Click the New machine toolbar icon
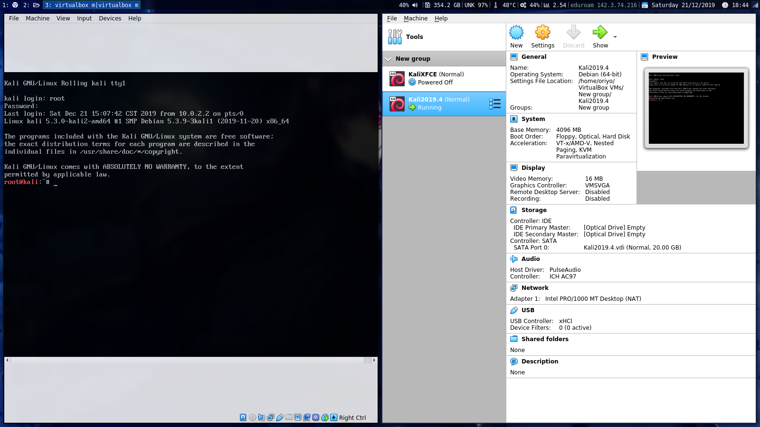The width and height of the screenshot is (760, 427). click(x=516, y=33)
